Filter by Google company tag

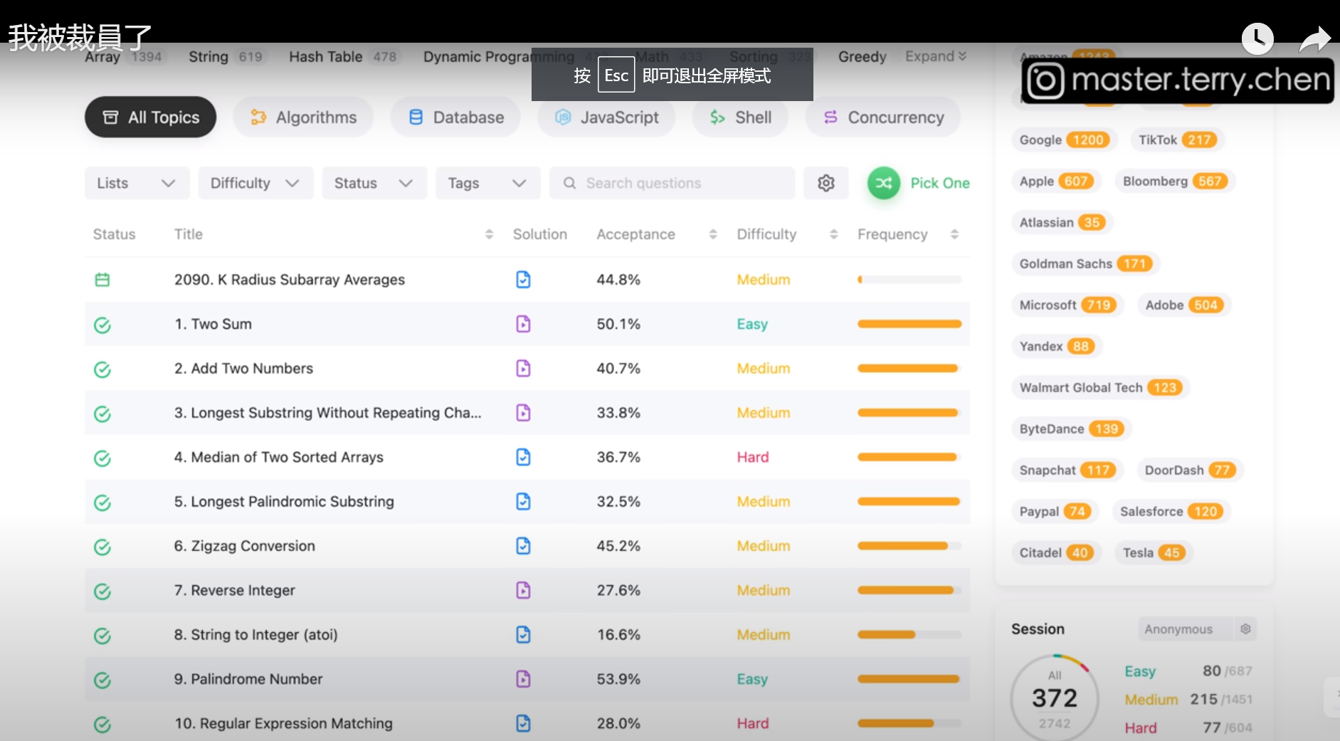coord(1064,140)
